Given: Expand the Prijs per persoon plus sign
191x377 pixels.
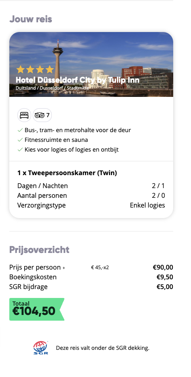Looking at the screenshot, I should 64,268.
